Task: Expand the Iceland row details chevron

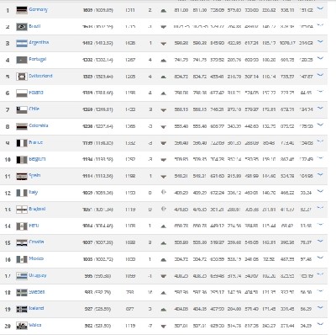Action: point(320,307)
